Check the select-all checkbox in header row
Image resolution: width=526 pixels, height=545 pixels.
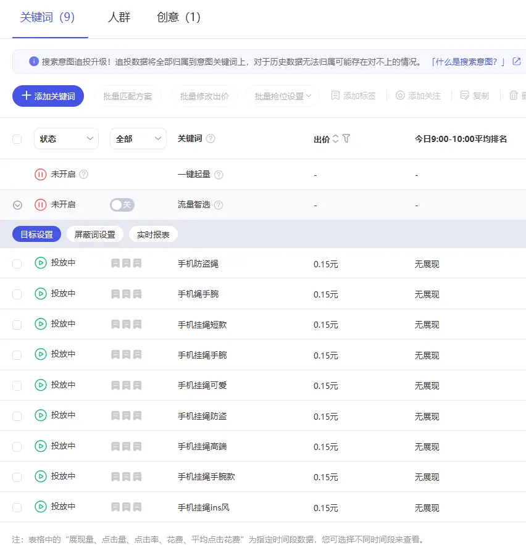click(x=17, y=138)
